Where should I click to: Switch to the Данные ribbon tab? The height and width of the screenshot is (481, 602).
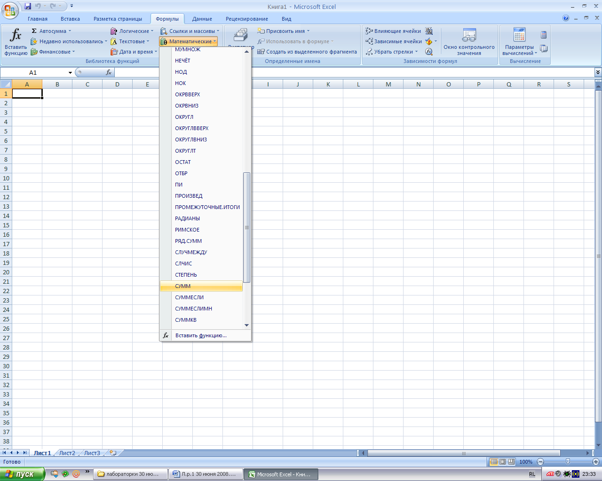pos(202,19)
